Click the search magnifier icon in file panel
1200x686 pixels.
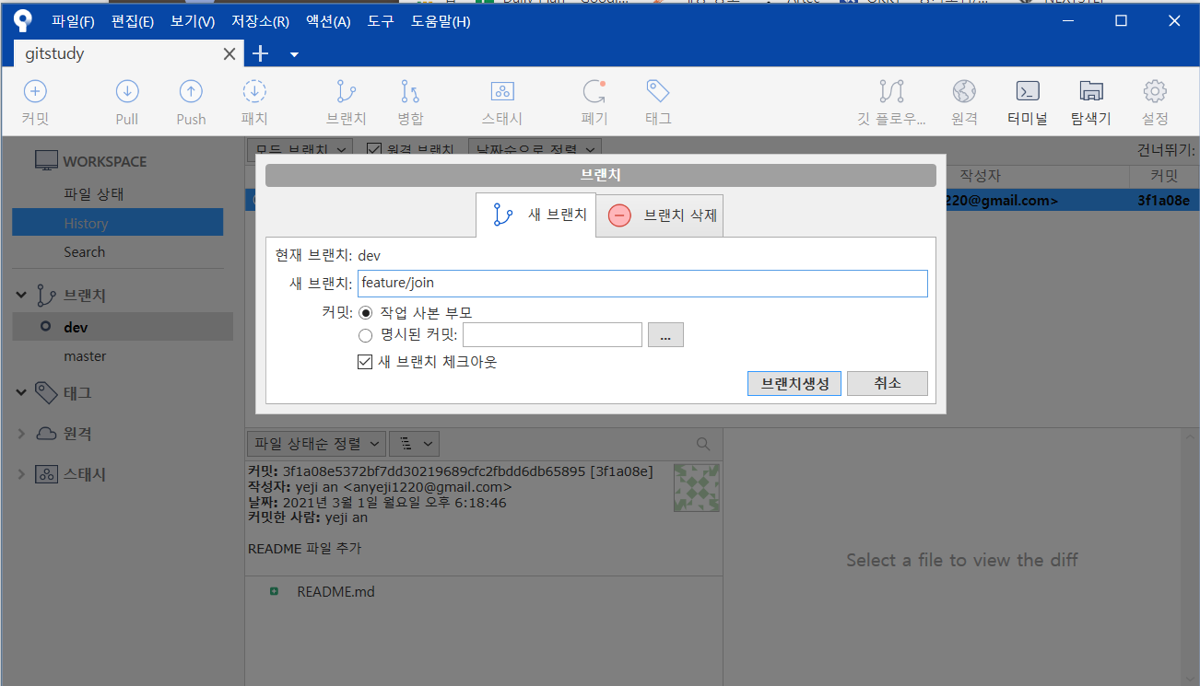pos(703,444)
